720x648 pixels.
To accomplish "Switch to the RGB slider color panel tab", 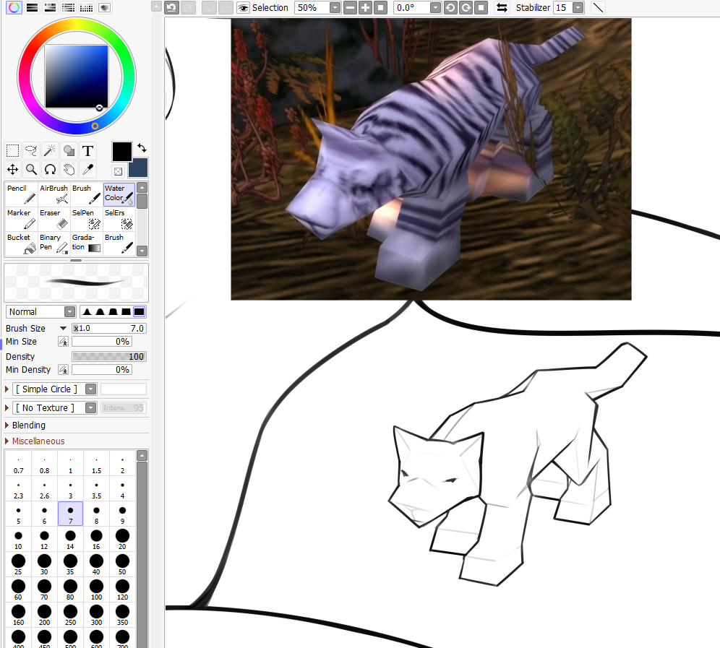I will (32, 8).
